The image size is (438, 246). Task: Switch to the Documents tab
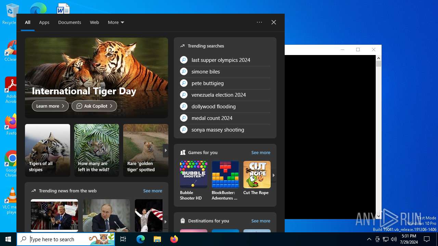tap(69, 22)
